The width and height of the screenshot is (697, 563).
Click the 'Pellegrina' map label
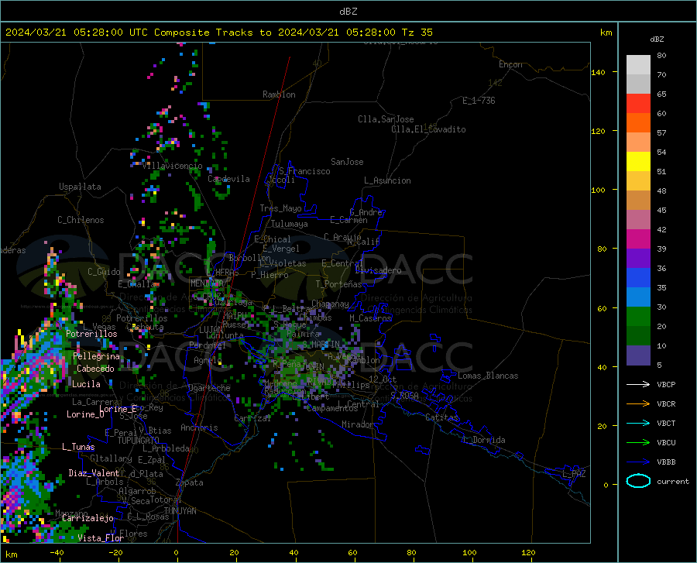97,356
